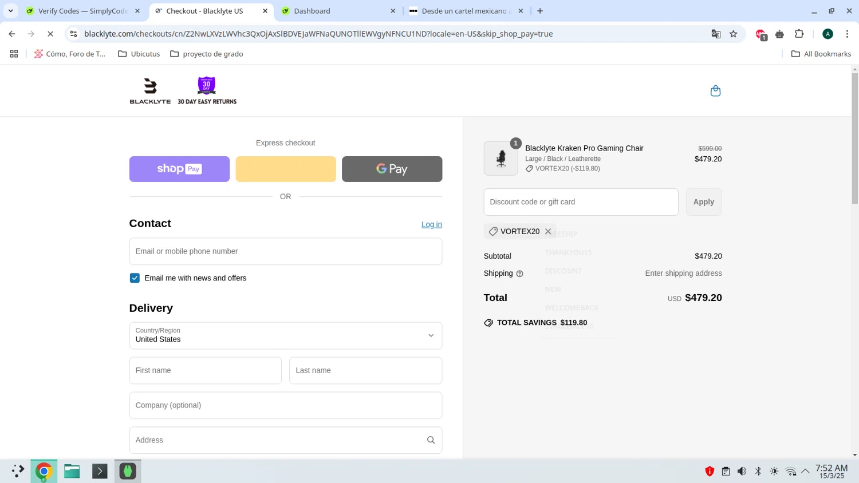The width and height of the screenshot is (859, 483).
Task: Click the Last name field
Action: 365,370
